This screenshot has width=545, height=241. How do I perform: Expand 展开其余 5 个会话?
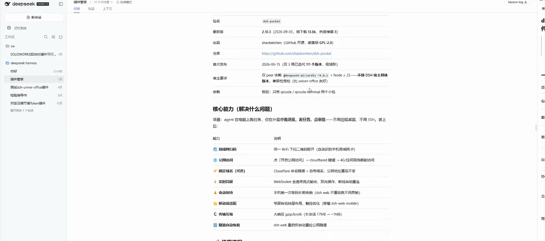22,110
